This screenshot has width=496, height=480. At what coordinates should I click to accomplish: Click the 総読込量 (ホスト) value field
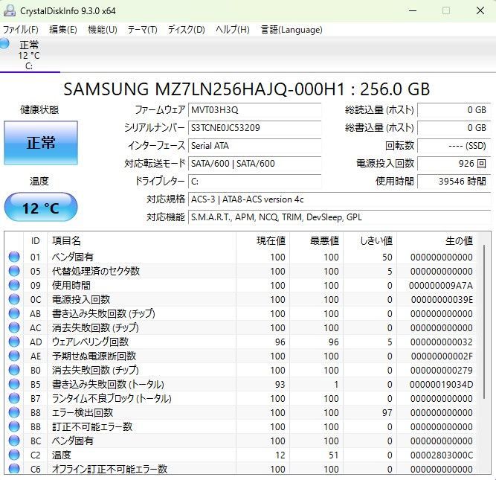(x=454, y=110)
